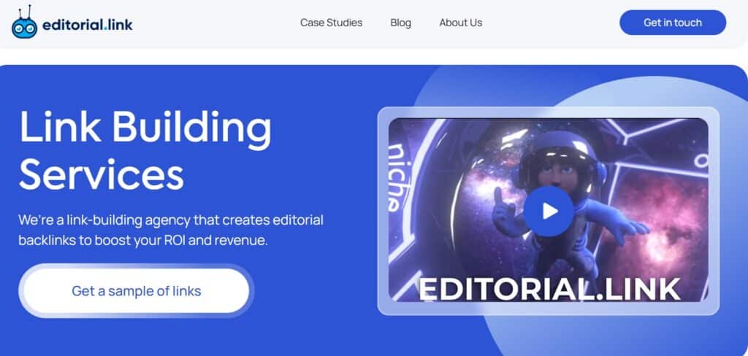Open the Case Studies menu item

tap(331, 23)
